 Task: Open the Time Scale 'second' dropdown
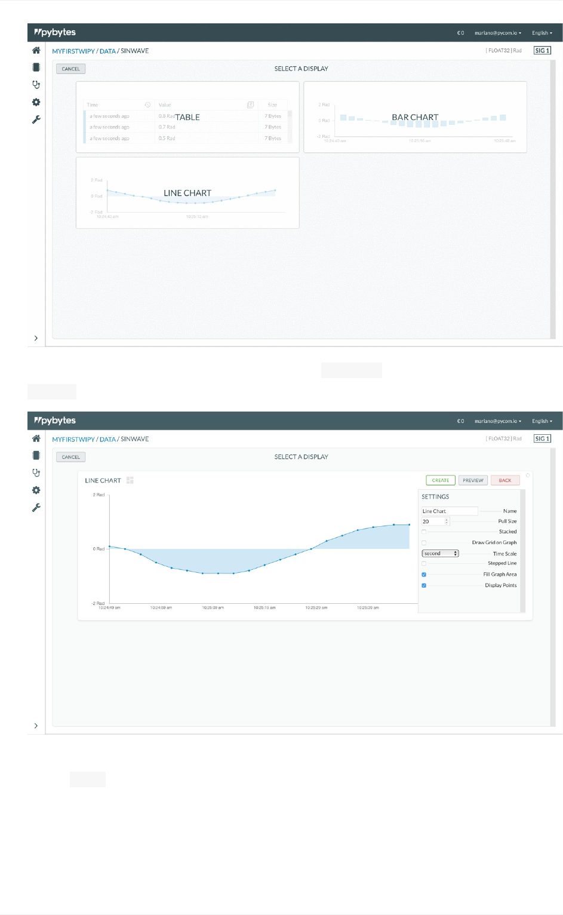click(x=440, y=554)
